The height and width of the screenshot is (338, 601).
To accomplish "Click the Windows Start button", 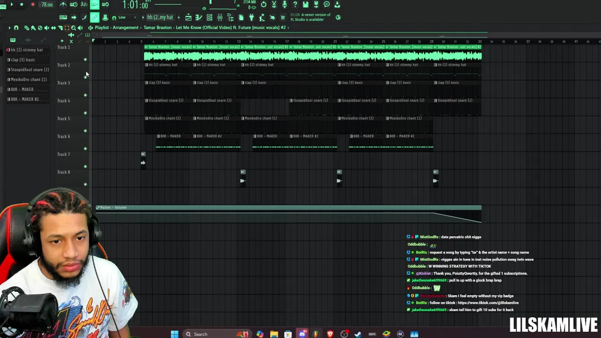I will tap(174, 334).
